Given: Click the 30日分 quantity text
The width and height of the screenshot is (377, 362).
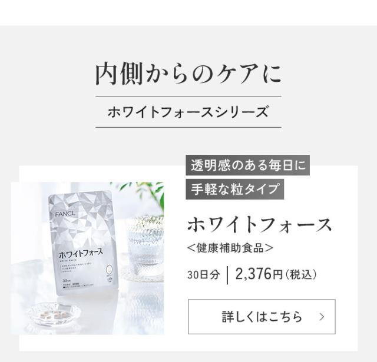Looking at the screenshot, I should [204, 275].
